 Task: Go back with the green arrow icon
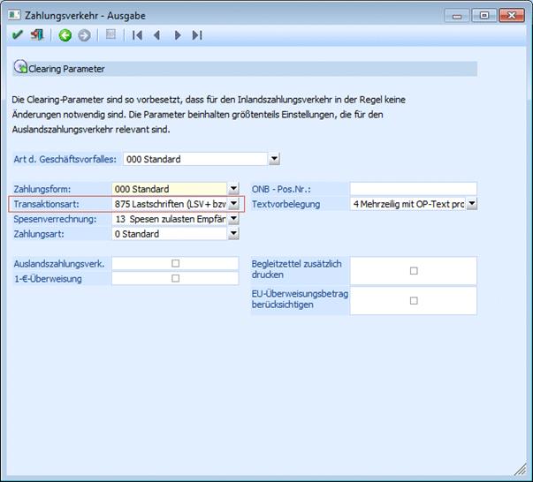65,35
